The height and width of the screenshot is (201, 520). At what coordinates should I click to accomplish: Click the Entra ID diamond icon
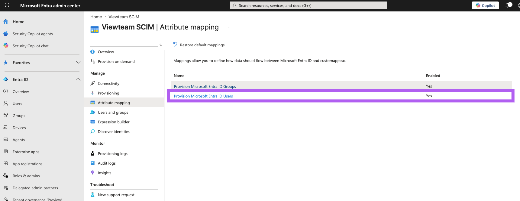[x=6, y=79]
